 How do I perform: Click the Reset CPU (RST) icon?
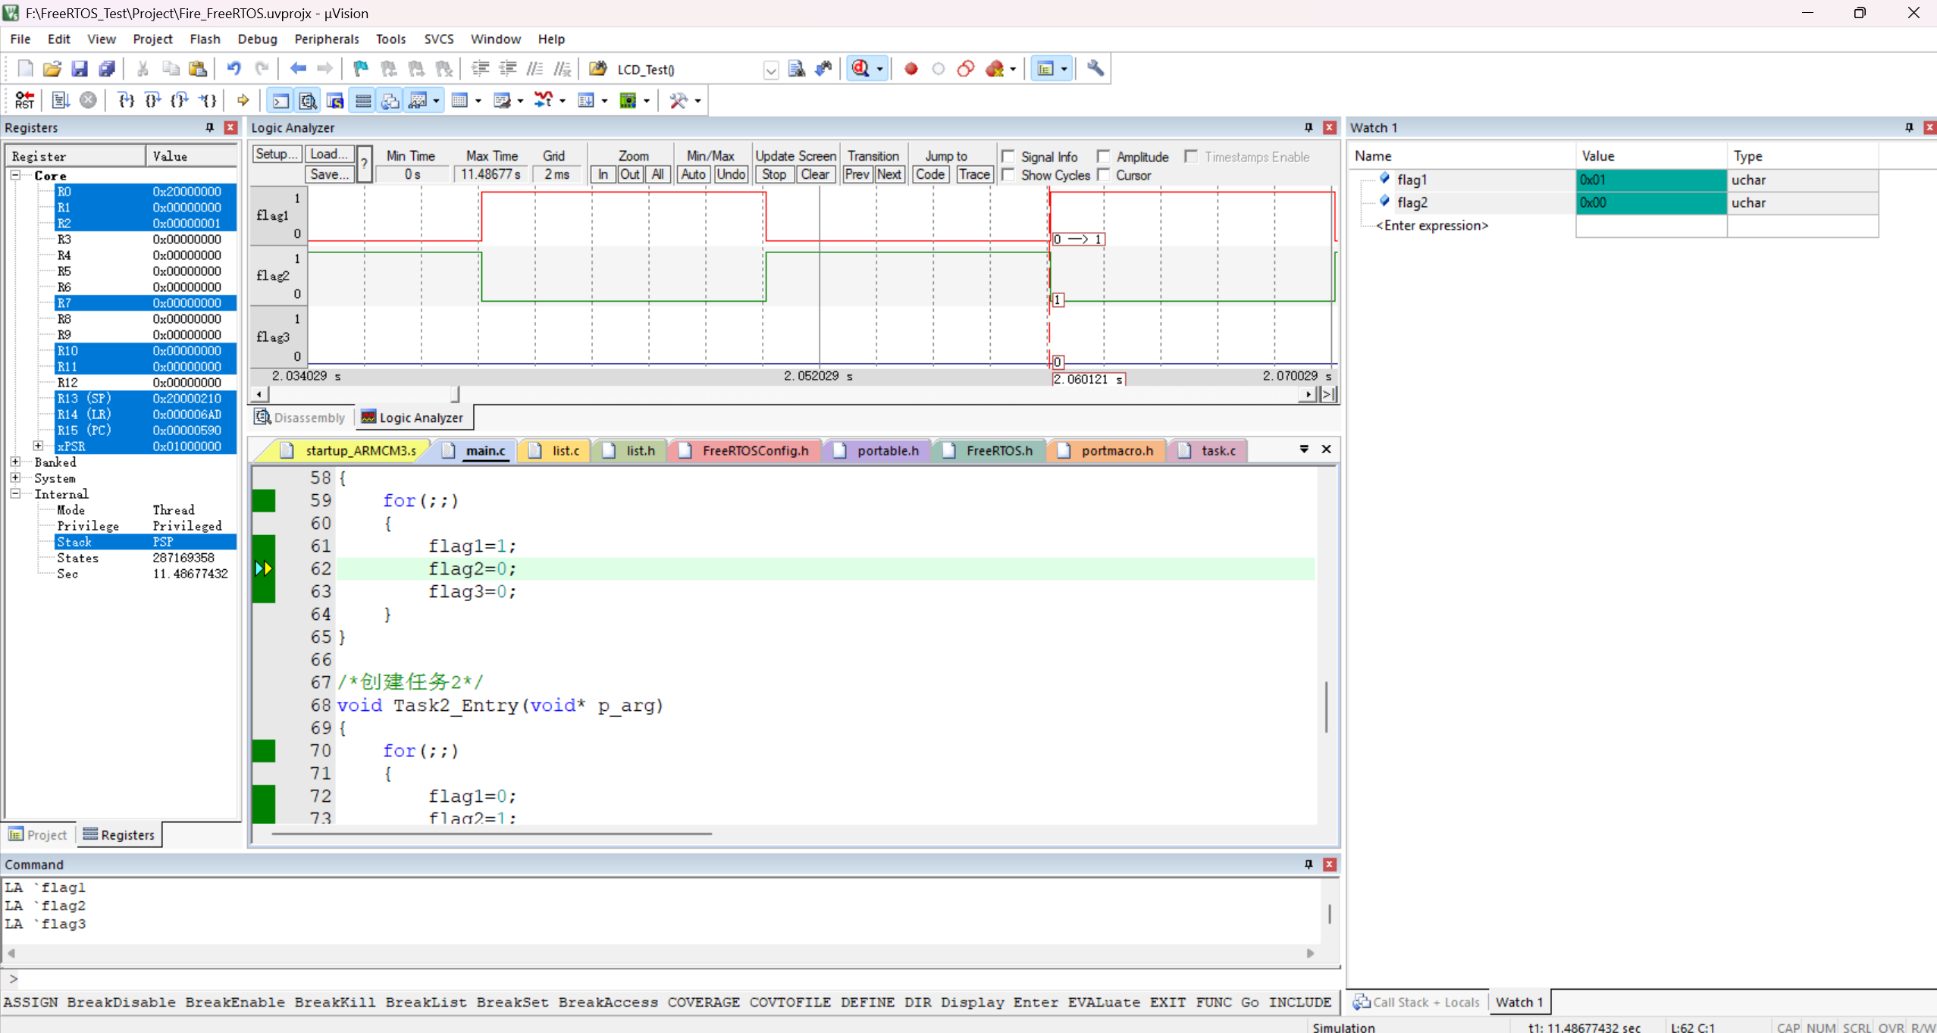point(24,100)
